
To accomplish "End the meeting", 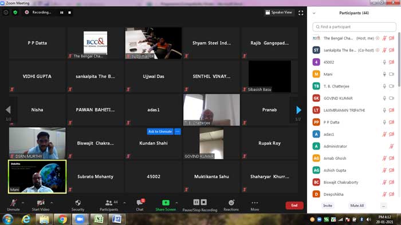I will click(294, 206).
